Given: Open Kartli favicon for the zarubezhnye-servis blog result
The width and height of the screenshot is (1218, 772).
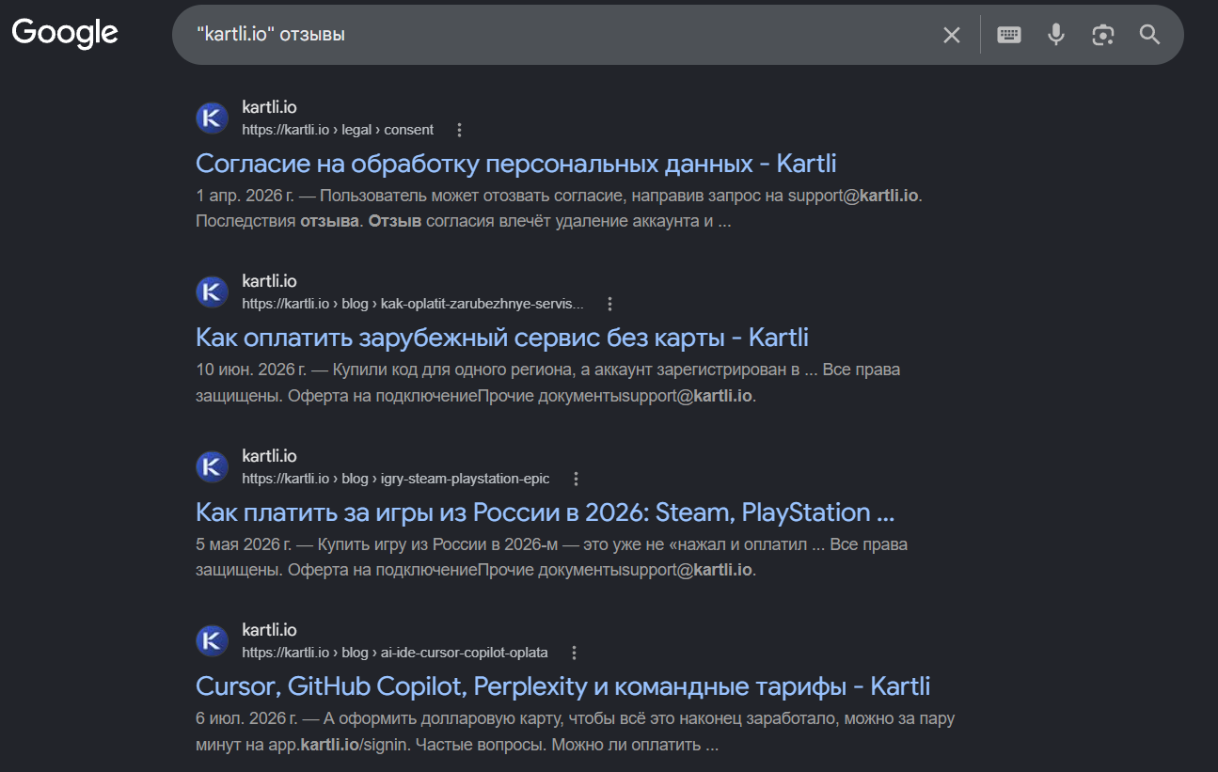Looking at the screenshot, I should [213, 292].
